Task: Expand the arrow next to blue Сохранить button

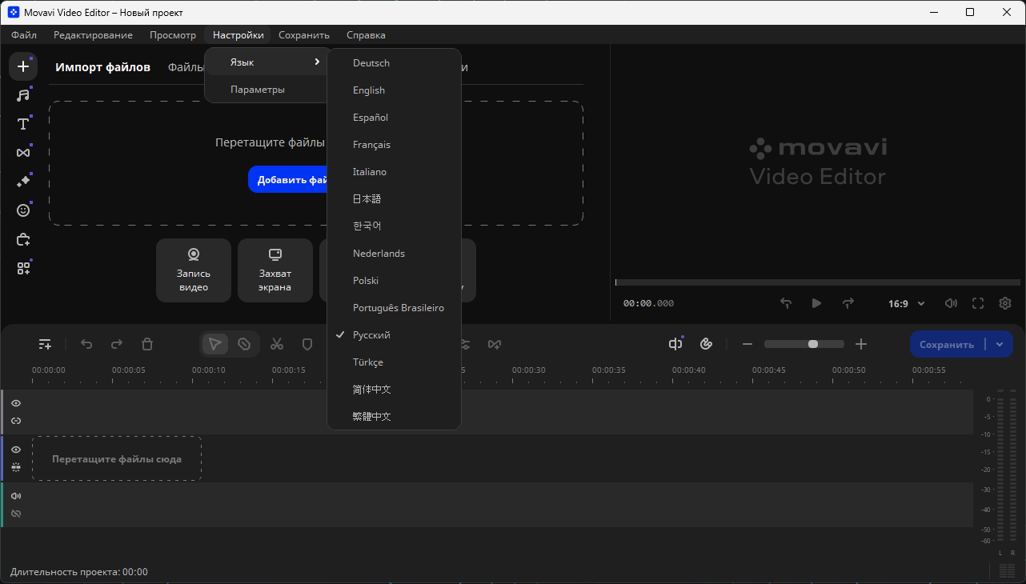Action: 1000,344
